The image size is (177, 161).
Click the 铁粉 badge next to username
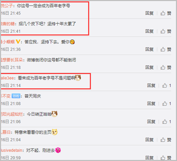(16, 96)
